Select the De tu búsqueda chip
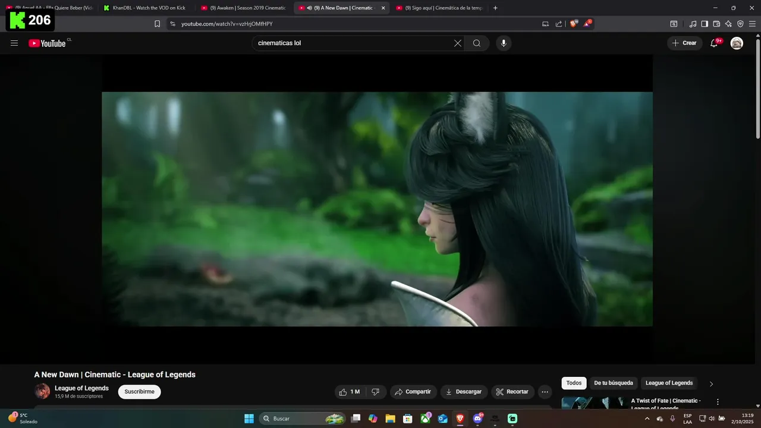This screenshot has height=428, width=761. (614, 383)
